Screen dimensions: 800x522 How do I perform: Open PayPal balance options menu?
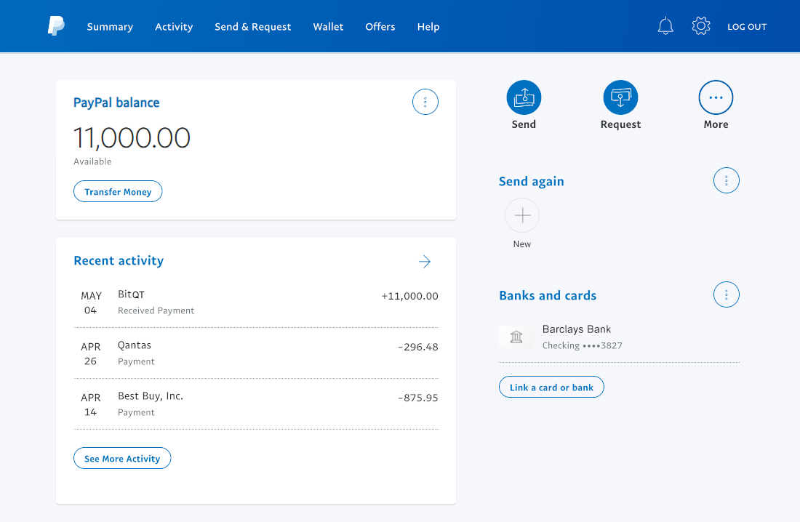[x=425, y=103]
